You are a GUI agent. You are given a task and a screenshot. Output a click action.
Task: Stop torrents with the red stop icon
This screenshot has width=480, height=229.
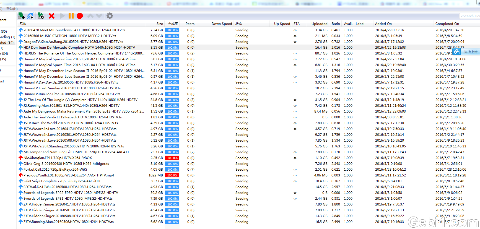pyautogui.click(x=80, y=16)
